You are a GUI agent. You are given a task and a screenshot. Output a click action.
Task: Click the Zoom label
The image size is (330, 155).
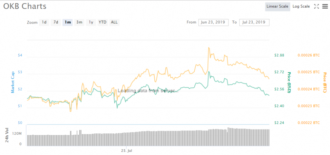pos(32,23)
